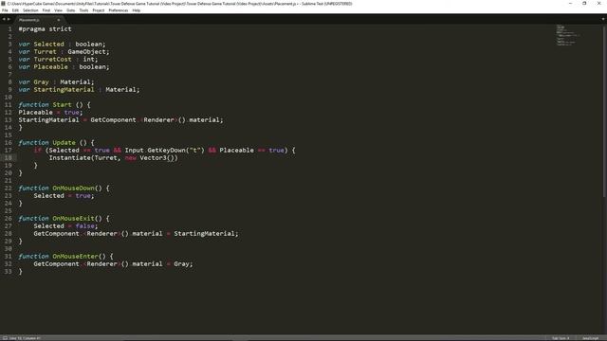Image resolution: width=607 pixels, height=341 pixels.
Task: Open the Project menu
Action: pos(99,10)
